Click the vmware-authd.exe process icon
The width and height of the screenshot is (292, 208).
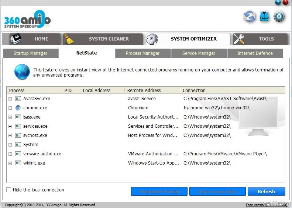click(x=18, y=154)
